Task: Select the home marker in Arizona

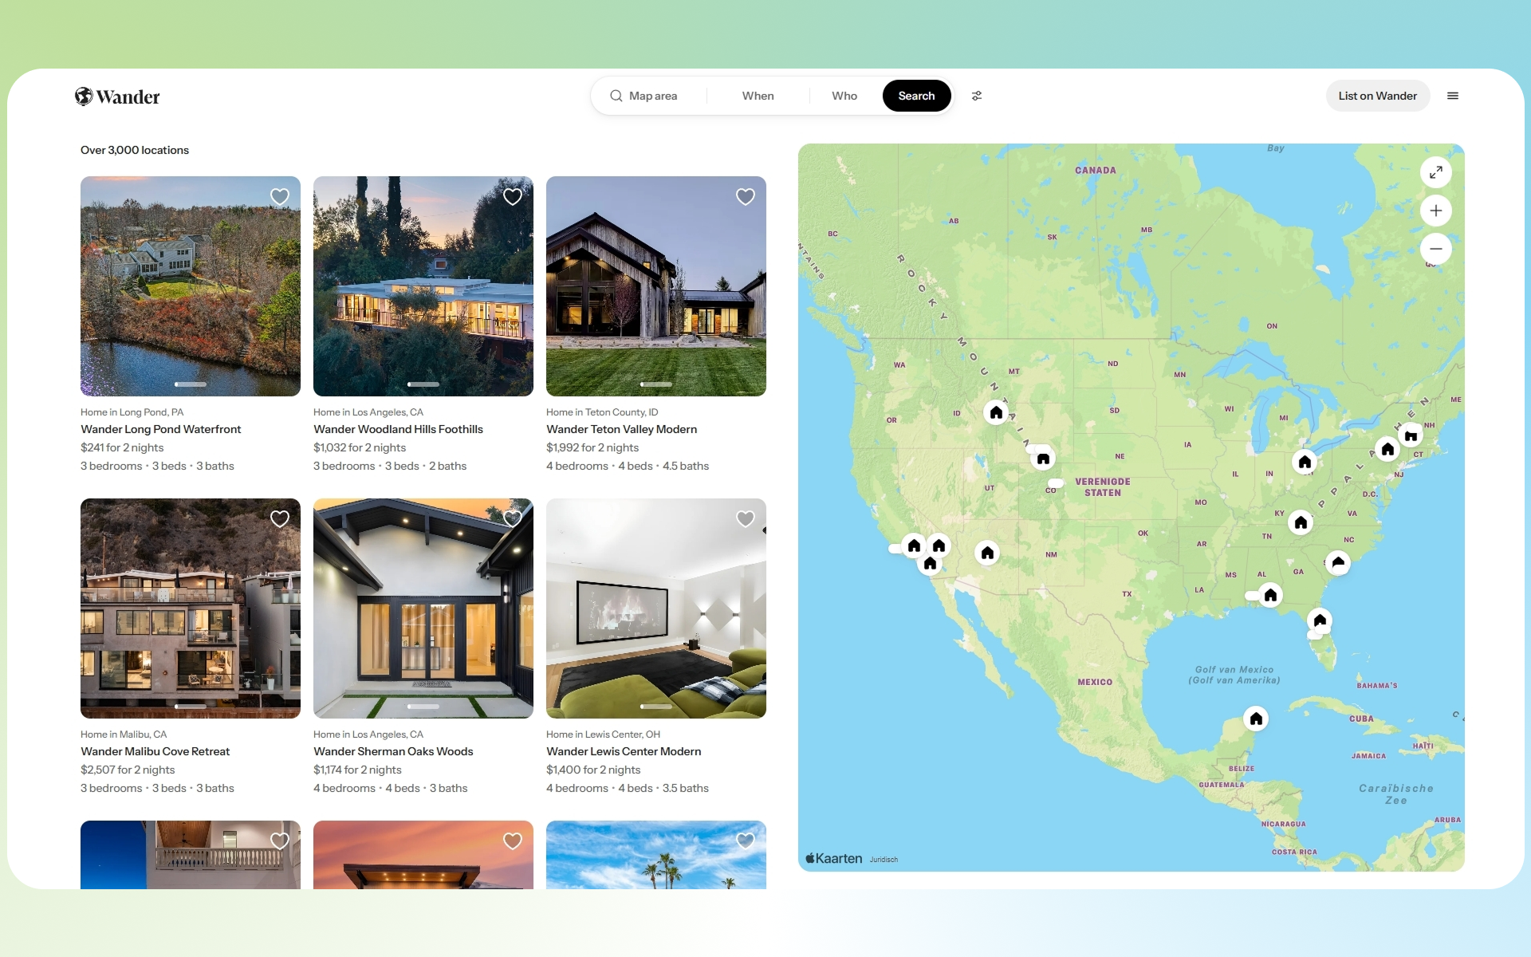Action: (x=987, y=553)
